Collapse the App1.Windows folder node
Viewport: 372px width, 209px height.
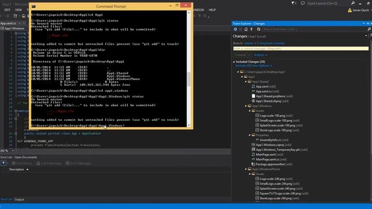[x=246, y=106]
